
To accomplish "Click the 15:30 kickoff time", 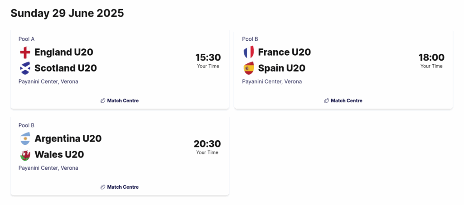I will (208, 57).
